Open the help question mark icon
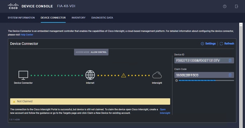Screen dimensions: 245x128 click(x=225, y=6)
